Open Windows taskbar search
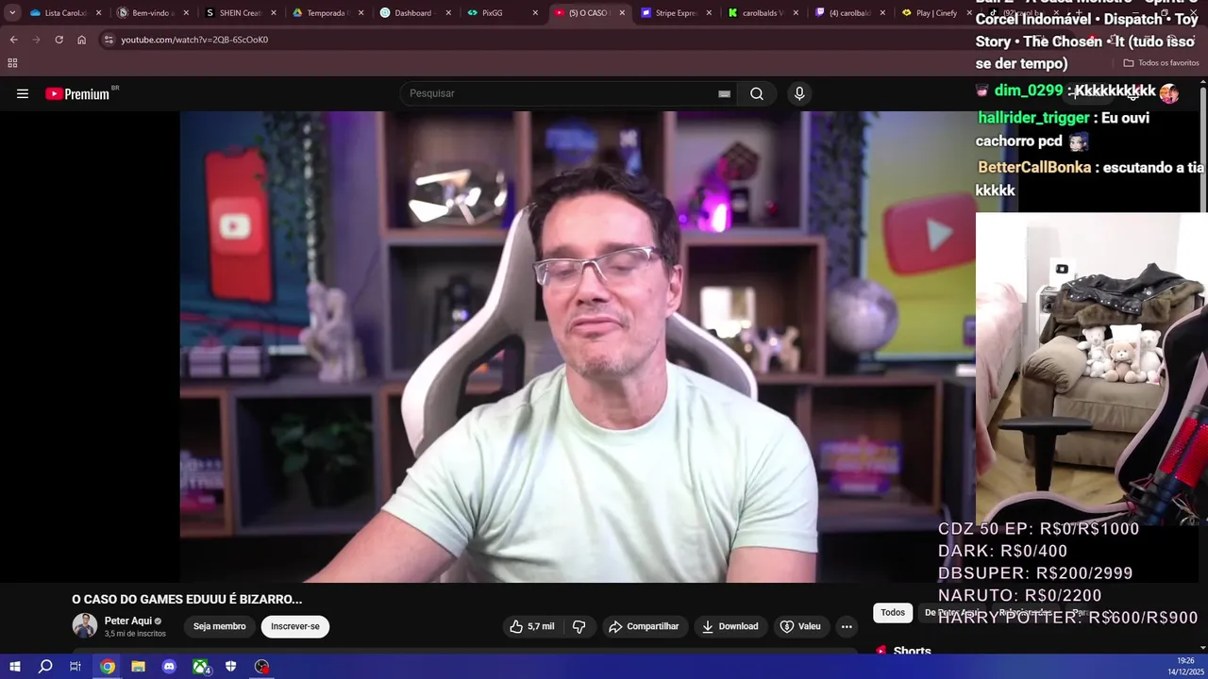 (45, 667)
